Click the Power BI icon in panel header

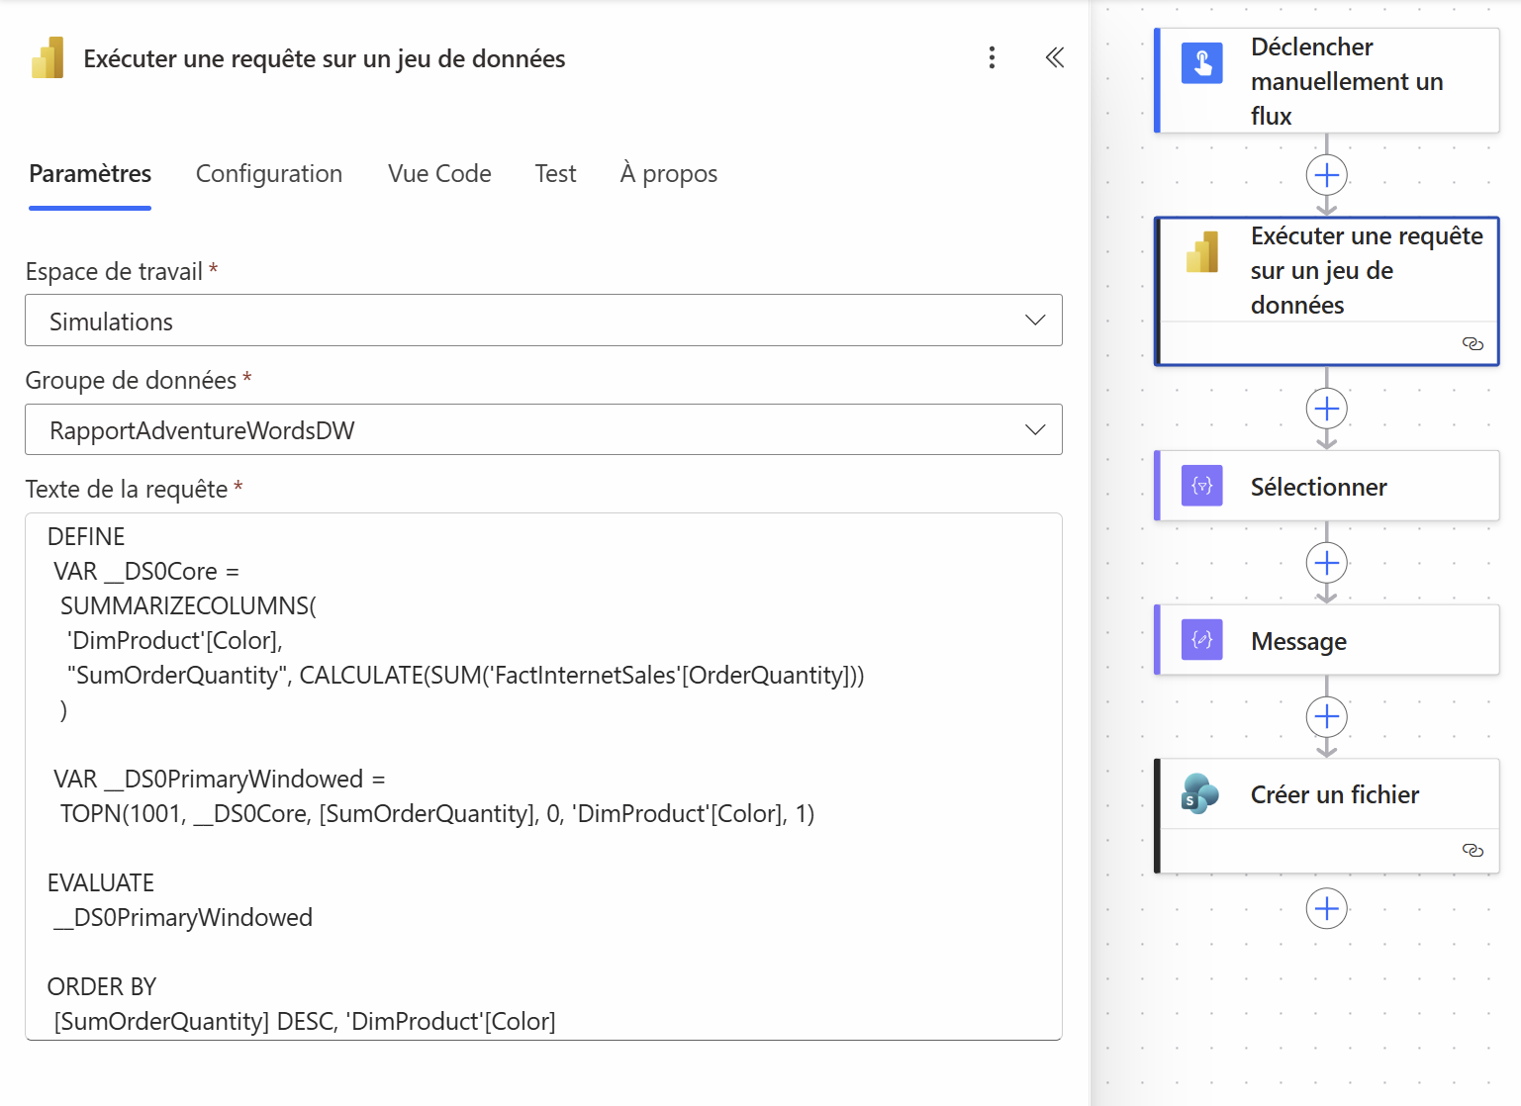48,58
